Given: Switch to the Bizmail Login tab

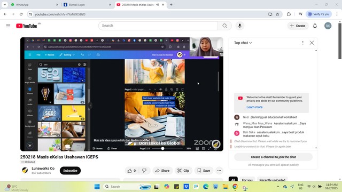Looking at the screenshot, I should (x=87, y=5).
